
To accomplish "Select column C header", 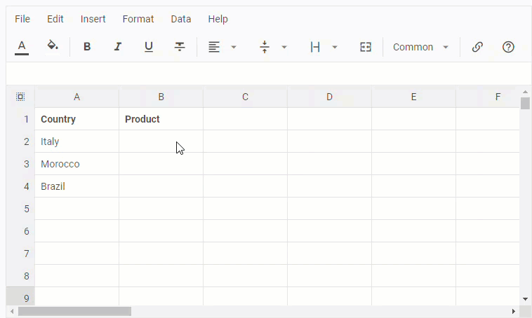I will click(x=246, y=97).
